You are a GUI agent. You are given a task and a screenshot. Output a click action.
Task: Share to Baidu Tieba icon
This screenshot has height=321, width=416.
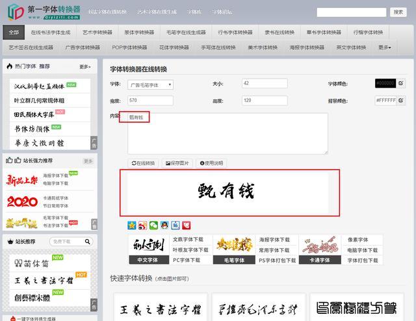click(x=175, y=225)
